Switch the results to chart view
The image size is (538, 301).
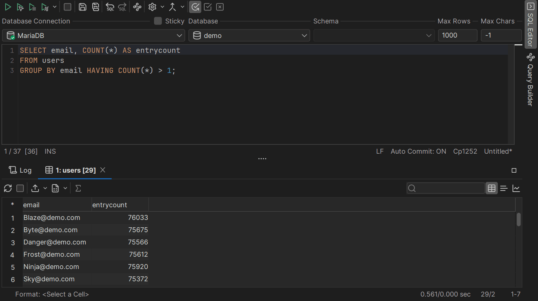point(516,188)
